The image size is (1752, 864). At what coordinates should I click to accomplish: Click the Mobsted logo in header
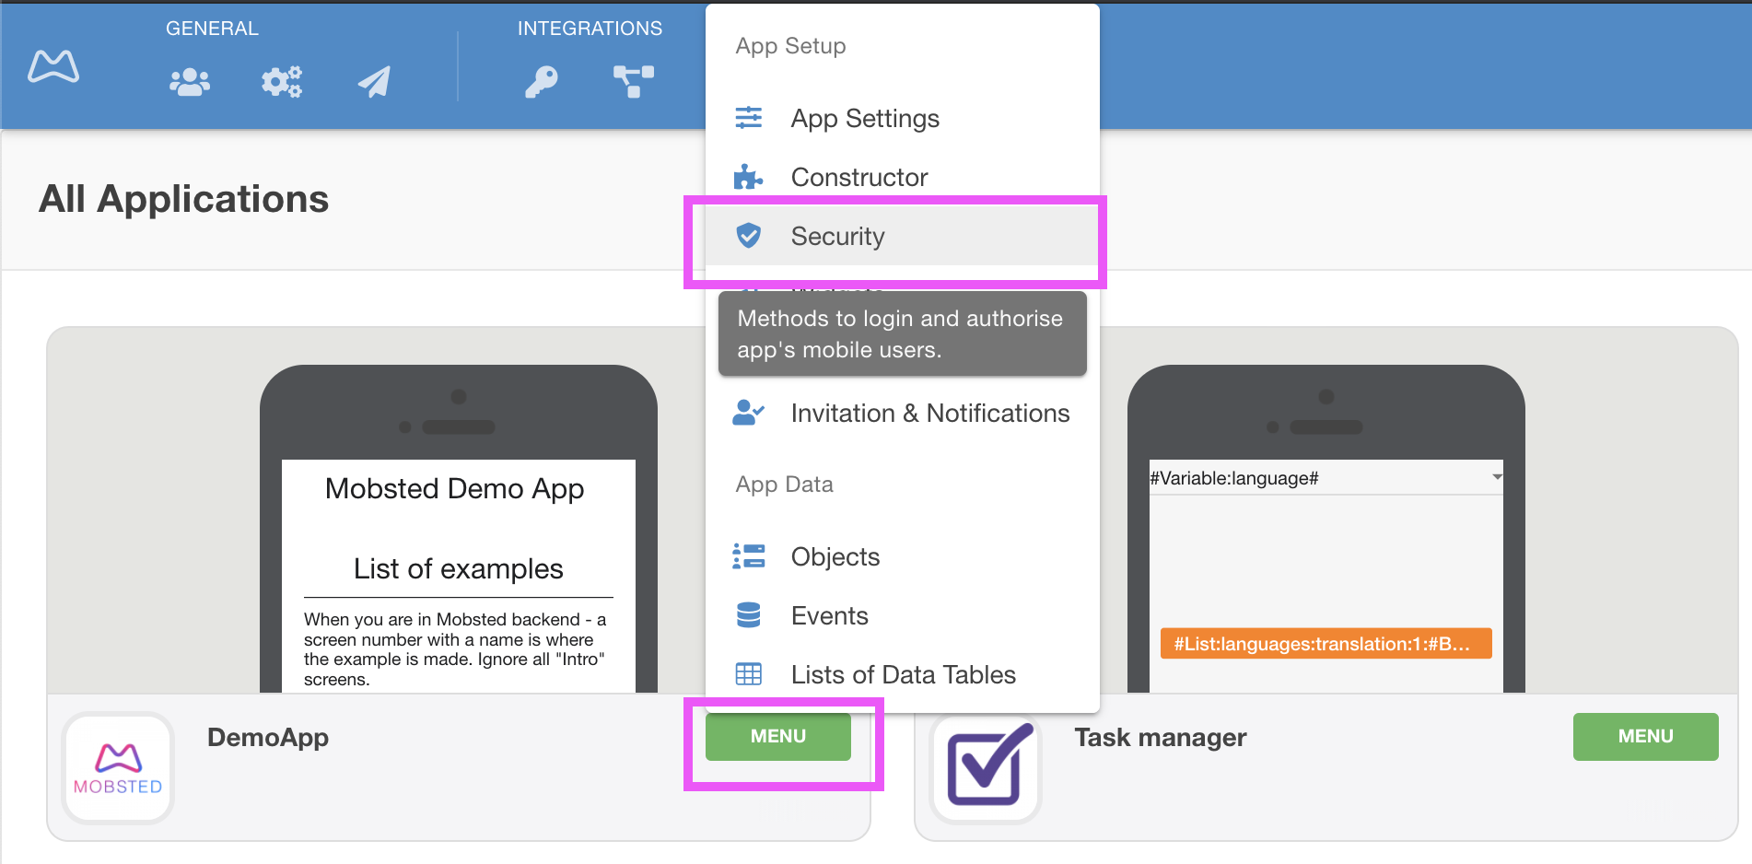[x=53, y=66]
